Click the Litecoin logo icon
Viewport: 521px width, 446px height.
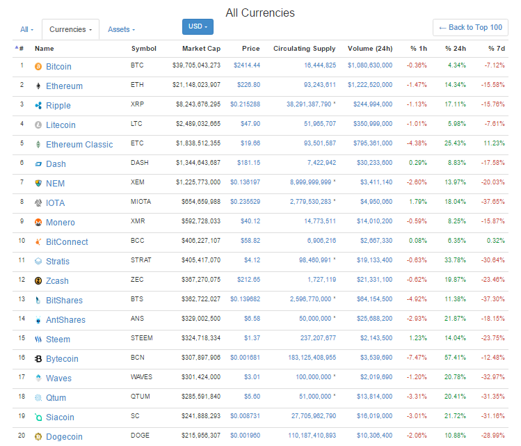coord(38,125)
